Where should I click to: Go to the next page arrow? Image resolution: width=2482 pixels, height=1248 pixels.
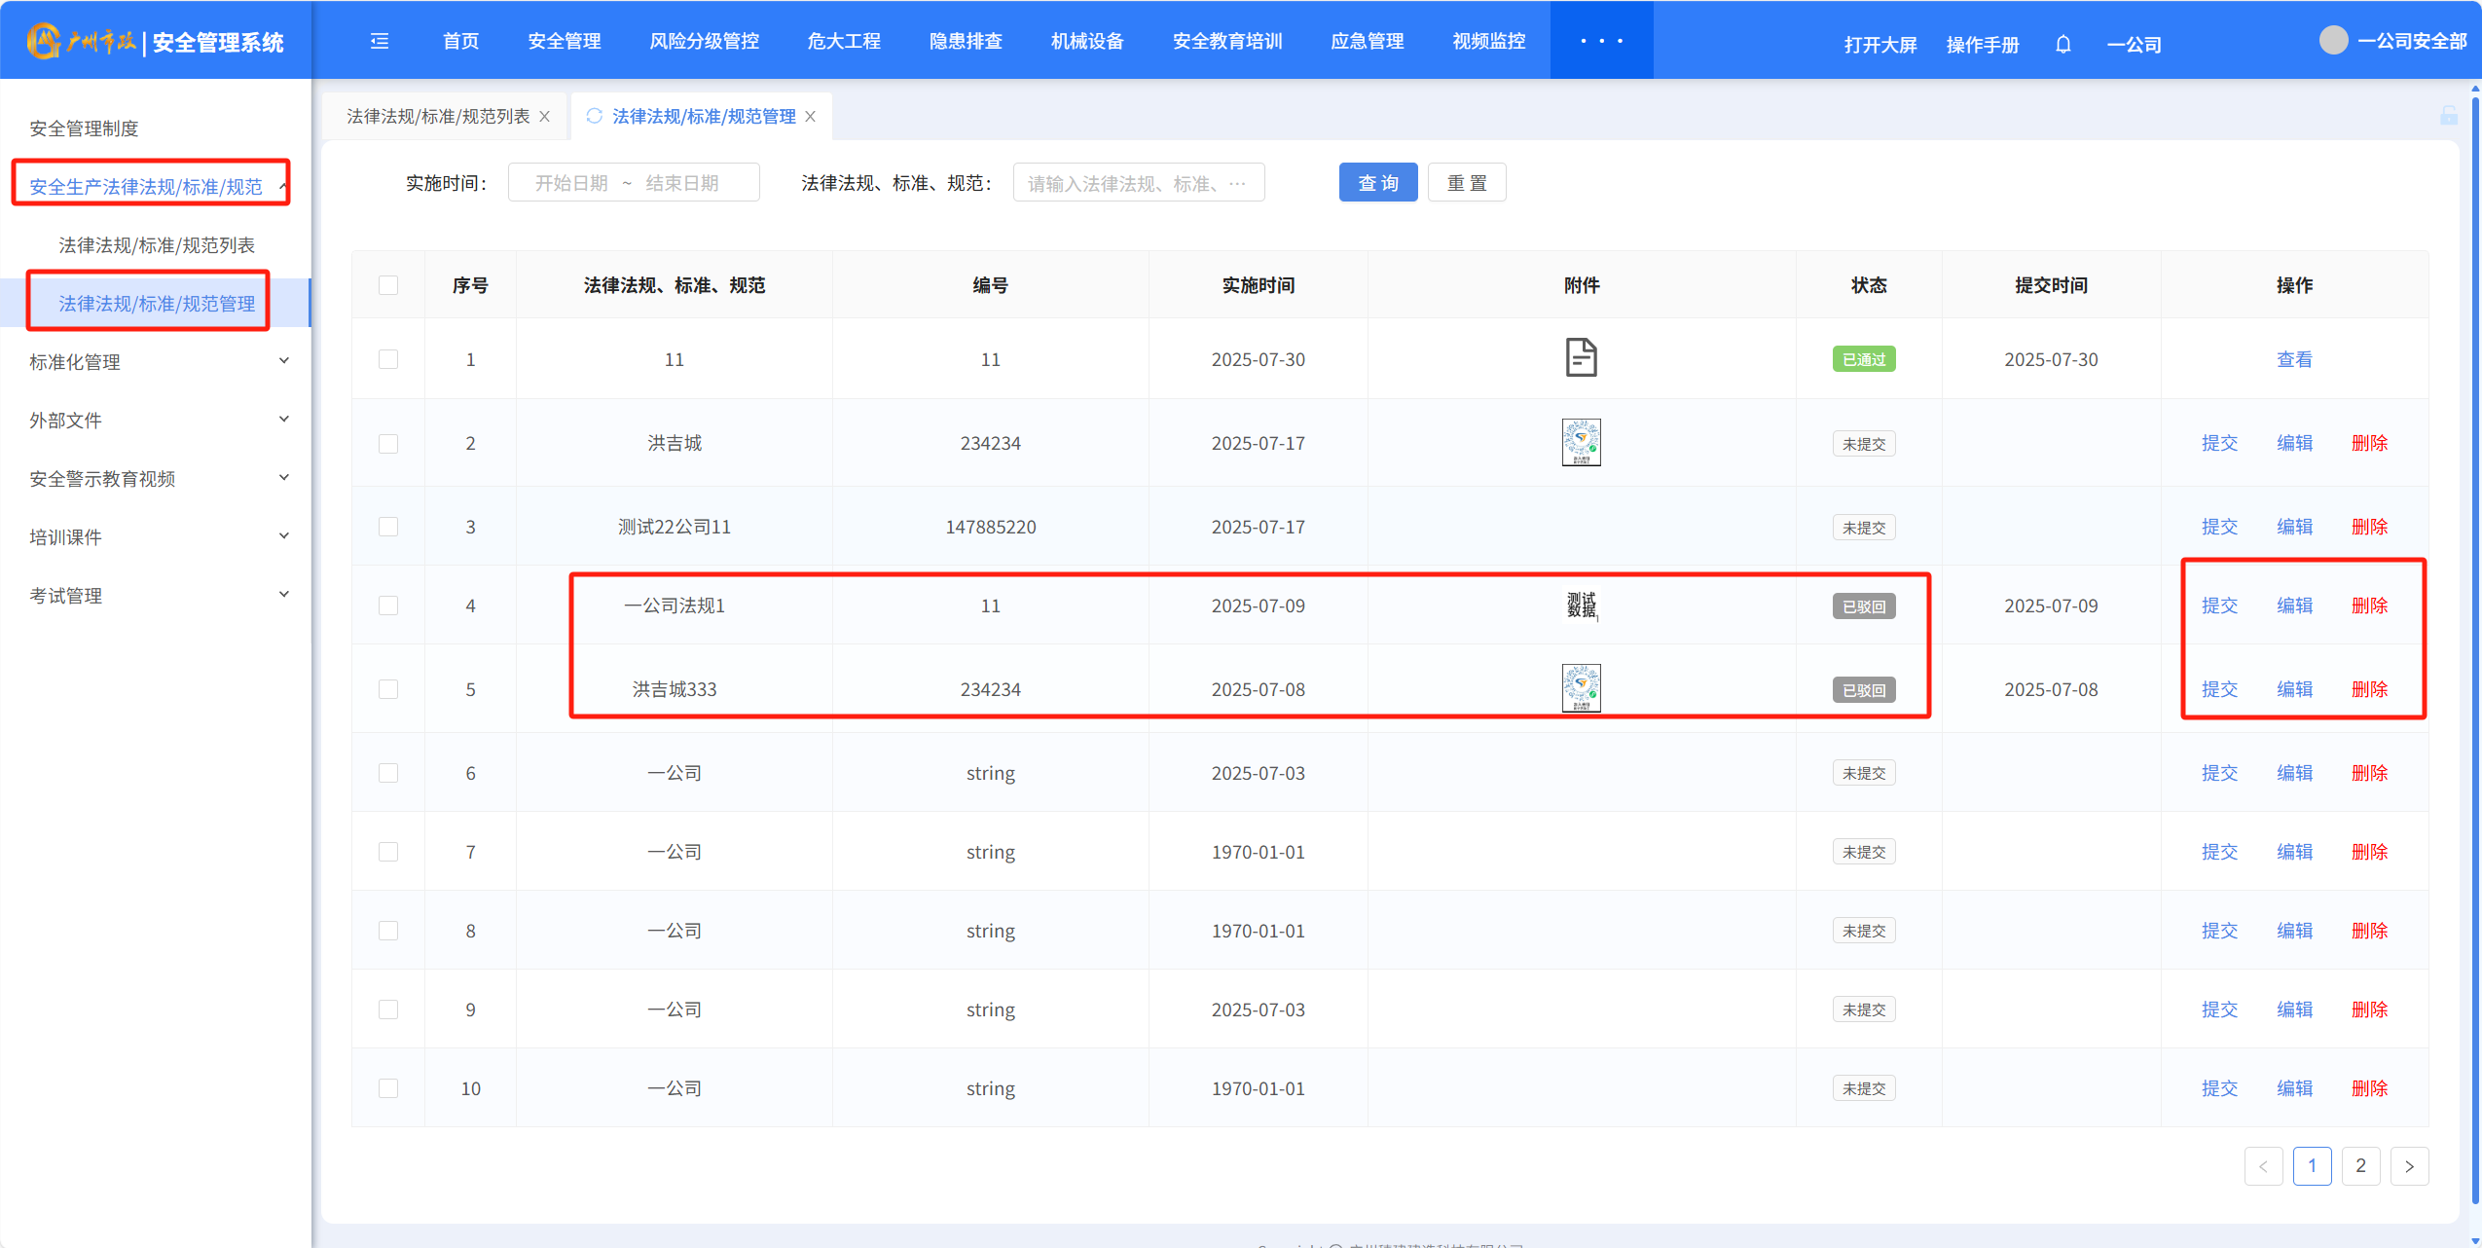tap(2409, 1166)
